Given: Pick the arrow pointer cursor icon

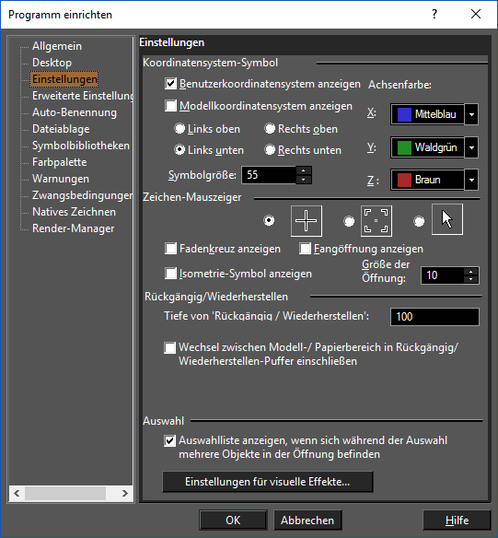Looking at the screenshot, I should (447, 219).
